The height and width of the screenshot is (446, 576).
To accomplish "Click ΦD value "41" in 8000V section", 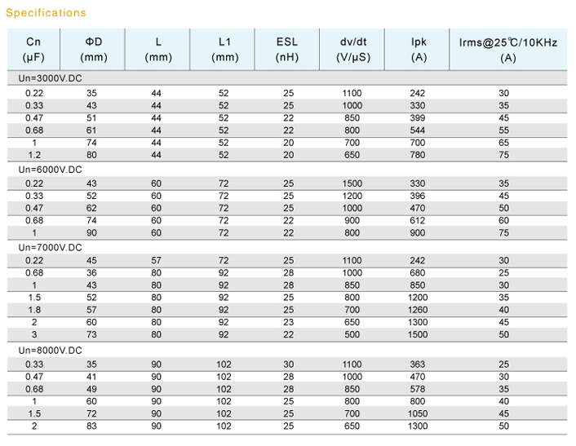I will coord(91,377).
